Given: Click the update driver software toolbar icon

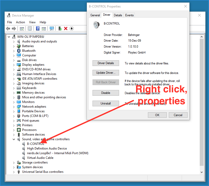Looking at the screenshot, I should coord(60,28).
